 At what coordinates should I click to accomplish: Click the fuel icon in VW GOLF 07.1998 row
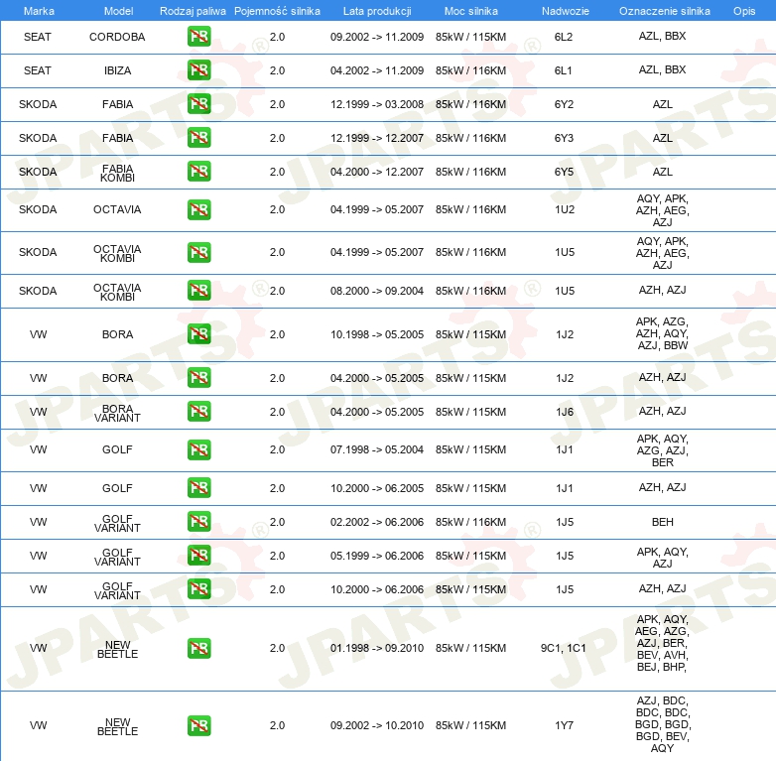(x=198, y=449)
